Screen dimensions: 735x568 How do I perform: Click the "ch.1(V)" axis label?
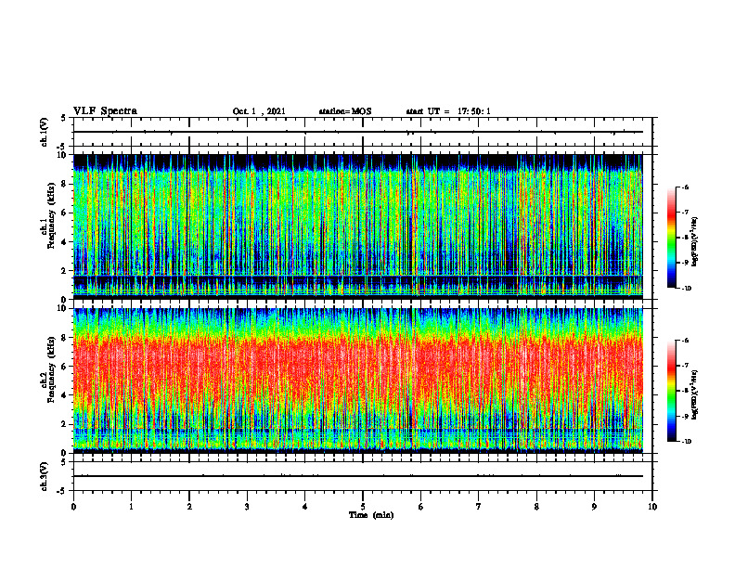pyautogui.click(x=45, y=132)
